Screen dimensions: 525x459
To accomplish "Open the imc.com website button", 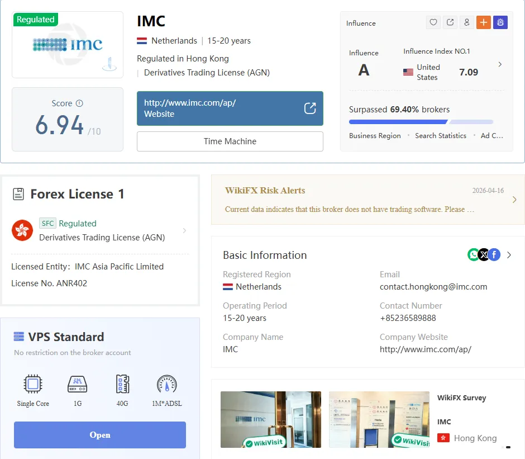I will point(230,108).
